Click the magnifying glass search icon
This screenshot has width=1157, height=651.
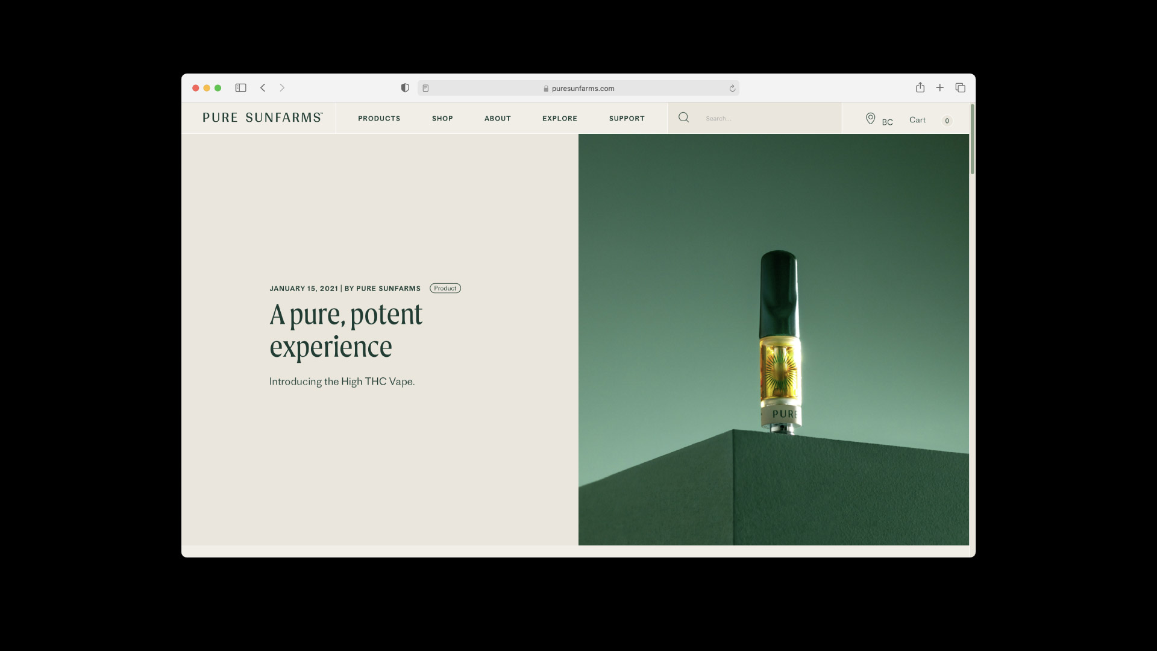(683, 118)
